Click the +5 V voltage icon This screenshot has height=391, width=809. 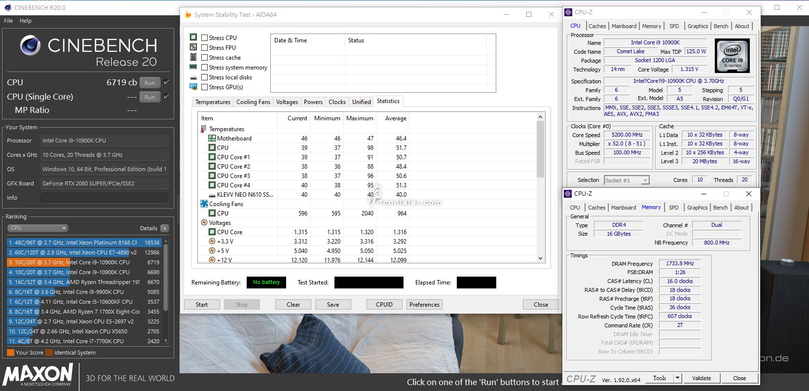pos(212,250)
